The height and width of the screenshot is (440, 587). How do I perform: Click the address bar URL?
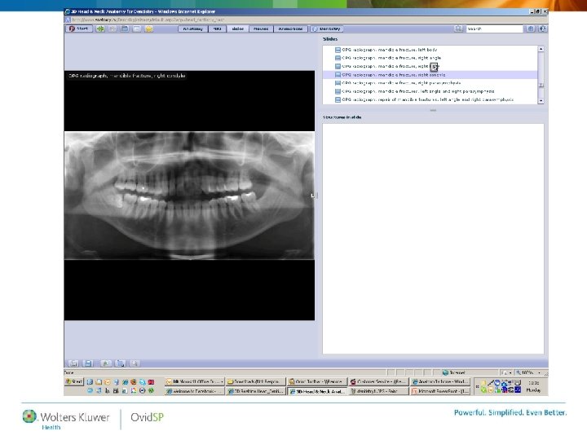point(148,20)
